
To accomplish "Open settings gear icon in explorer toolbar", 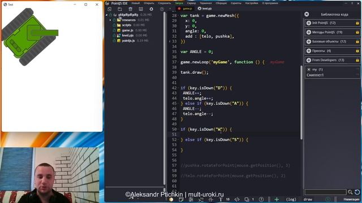I will point(151,9).
